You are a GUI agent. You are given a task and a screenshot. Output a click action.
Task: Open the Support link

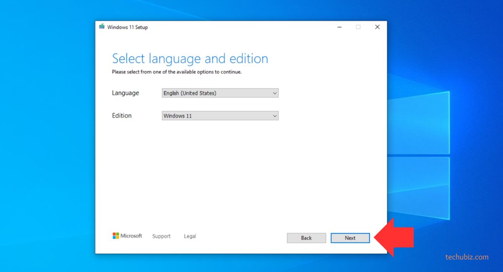161,236
